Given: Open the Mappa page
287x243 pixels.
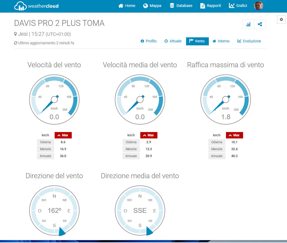Looking at the screenshot, I should pyautogui.click(x=152, y=6).
